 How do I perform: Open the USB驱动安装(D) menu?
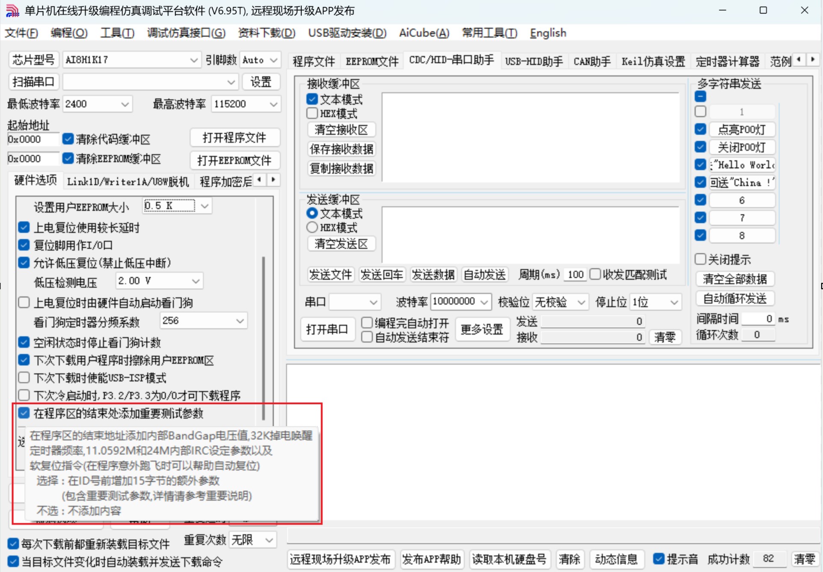pos(347,33)
